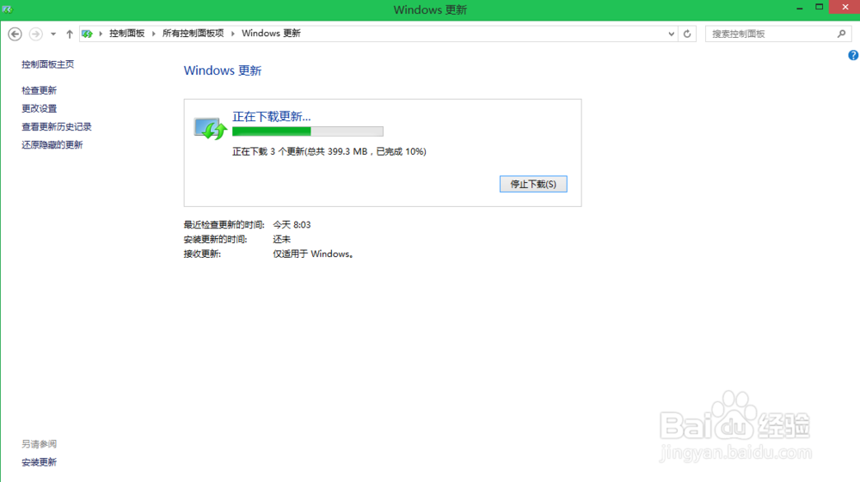Image resolution: width=860 pixels, height=482 pixels.
Task: Open 更改设置 in sidebar
Action: tap(39, 108)
